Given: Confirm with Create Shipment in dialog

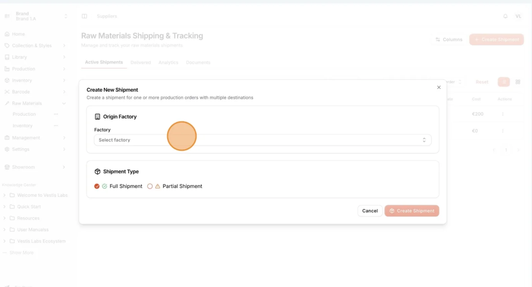Looking at the screenshot, I should coord(412,211).
